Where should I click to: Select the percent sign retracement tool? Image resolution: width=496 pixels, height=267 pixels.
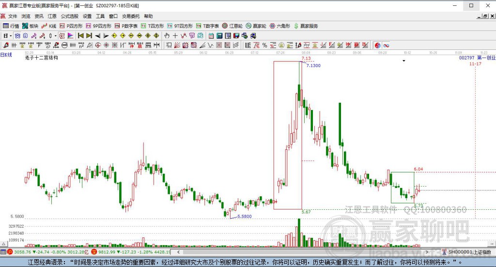click(x=265, y=45)
